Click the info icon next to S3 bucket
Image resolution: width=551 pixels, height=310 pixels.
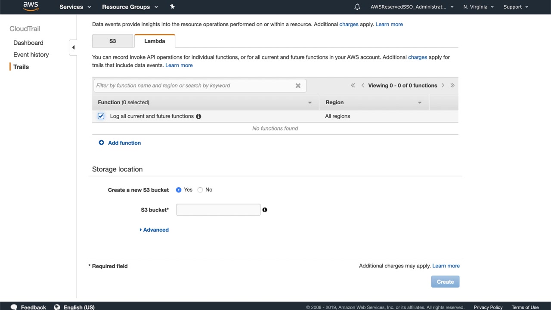(265, 210)
